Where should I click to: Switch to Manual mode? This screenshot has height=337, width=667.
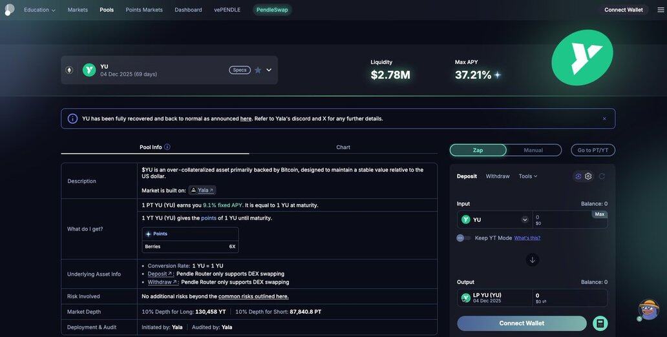(x=533, y=150)
